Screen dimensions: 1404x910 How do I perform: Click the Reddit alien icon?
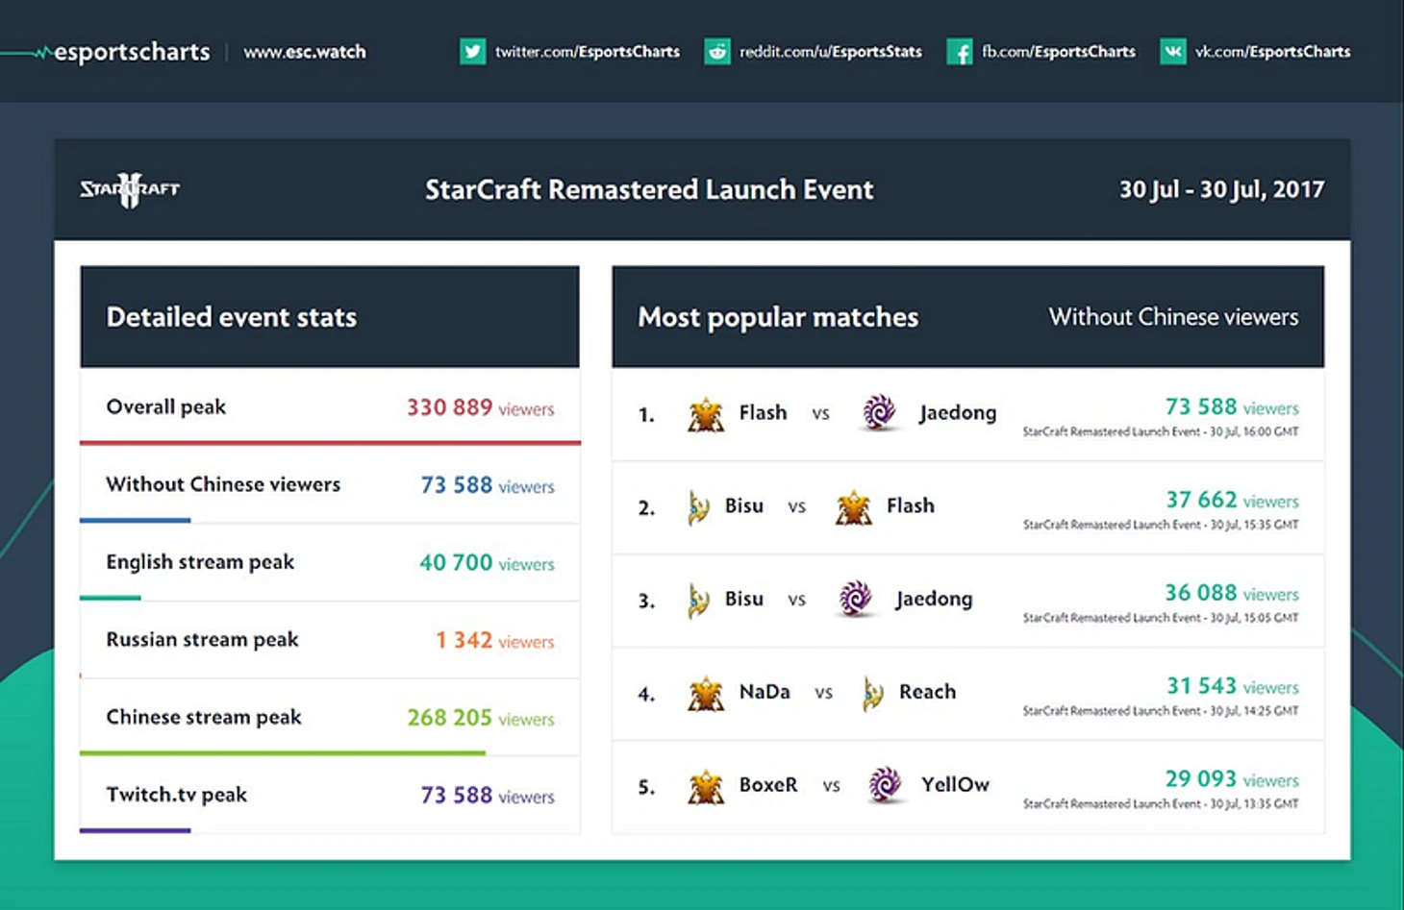[717, 51]
